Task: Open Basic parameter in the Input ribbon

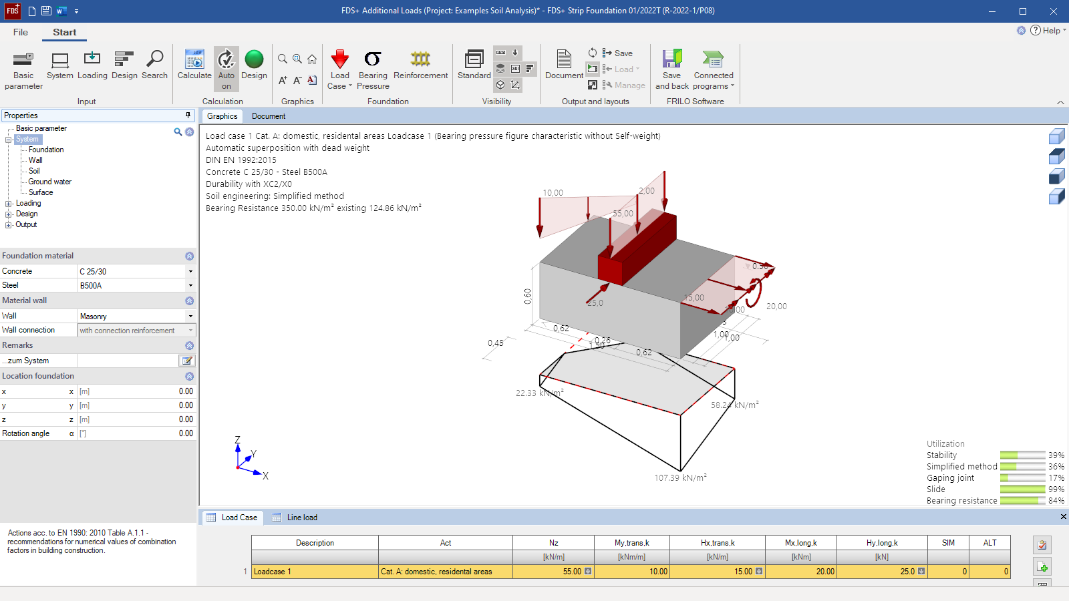Action: (23, 70)
